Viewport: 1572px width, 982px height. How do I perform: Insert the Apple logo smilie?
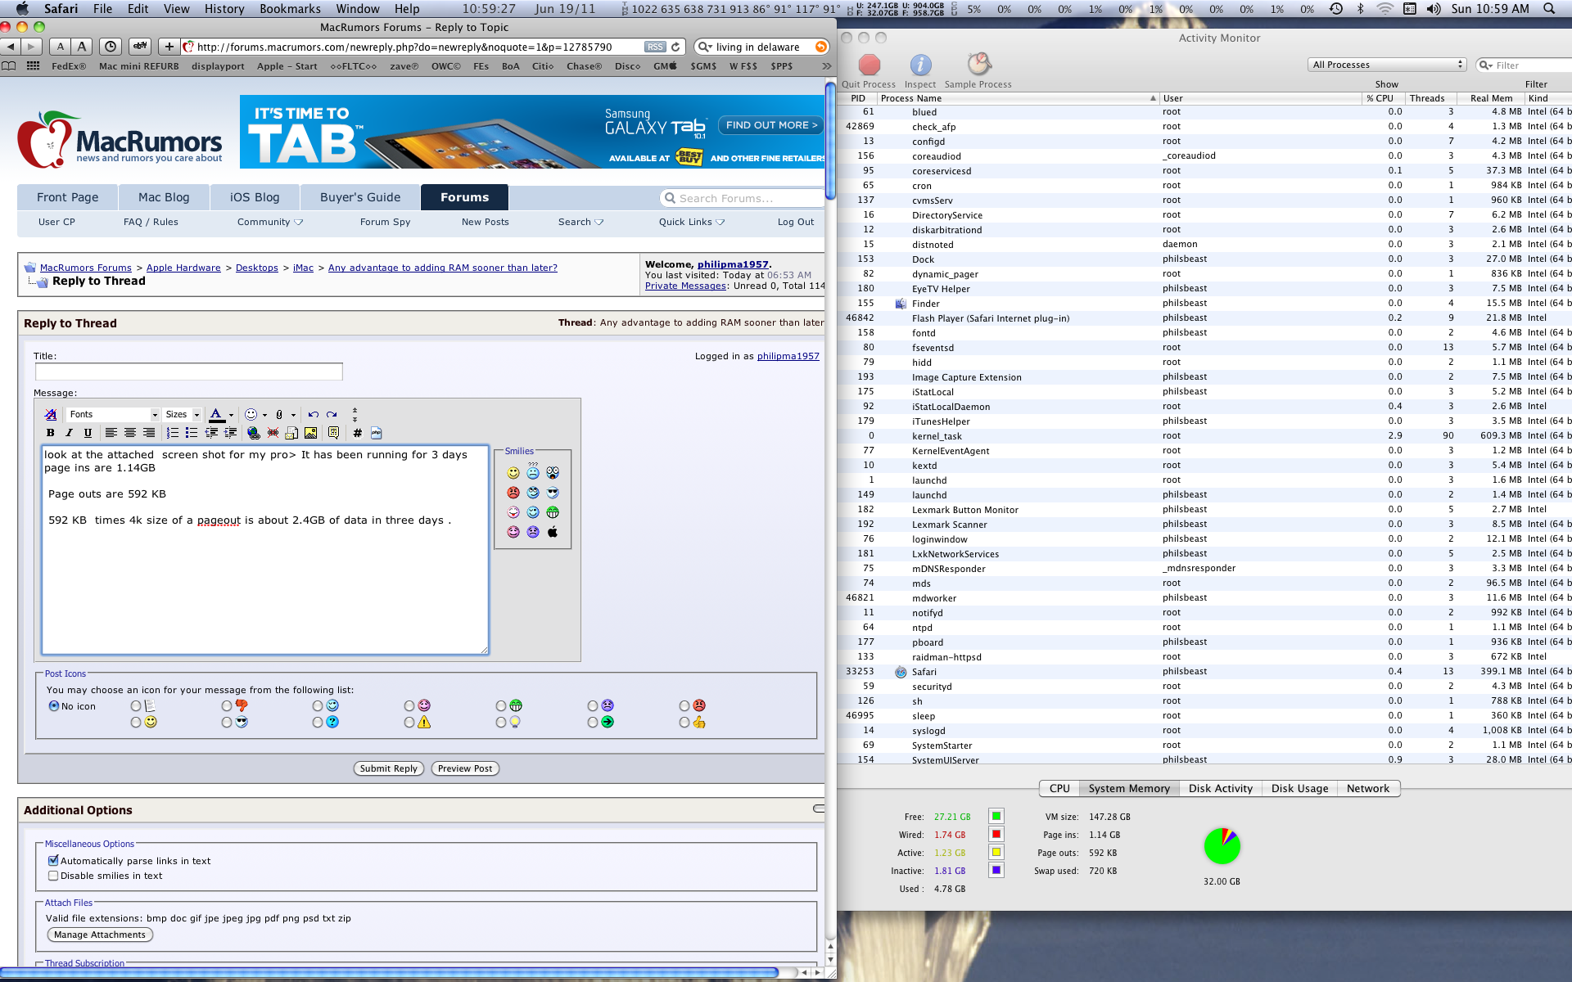(553, 532)
